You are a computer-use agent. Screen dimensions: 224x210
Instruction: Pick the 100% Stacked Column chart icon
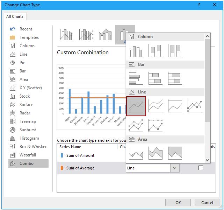[175, 50]
